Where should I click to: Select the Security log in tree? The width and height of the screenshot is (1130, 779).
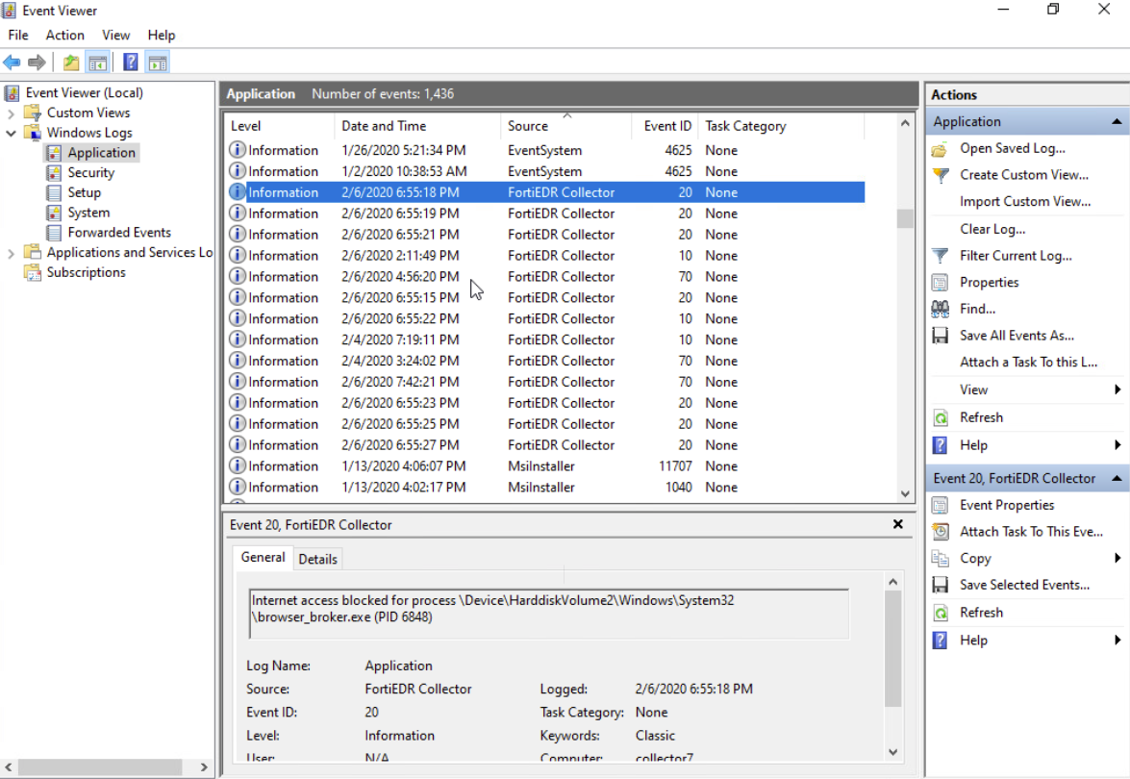pyautogui.click(x=90, y=173)
